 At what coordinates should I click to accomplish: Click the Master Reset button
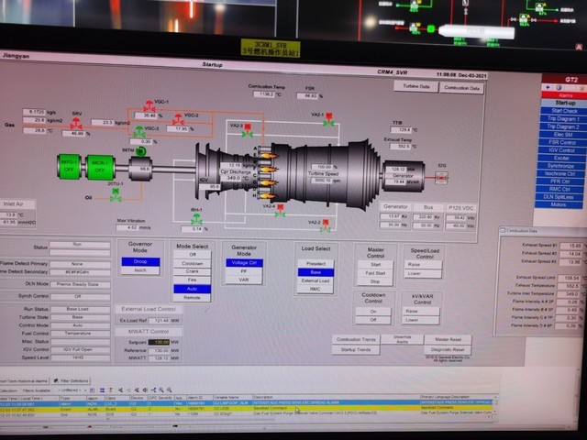pos(448,339)
